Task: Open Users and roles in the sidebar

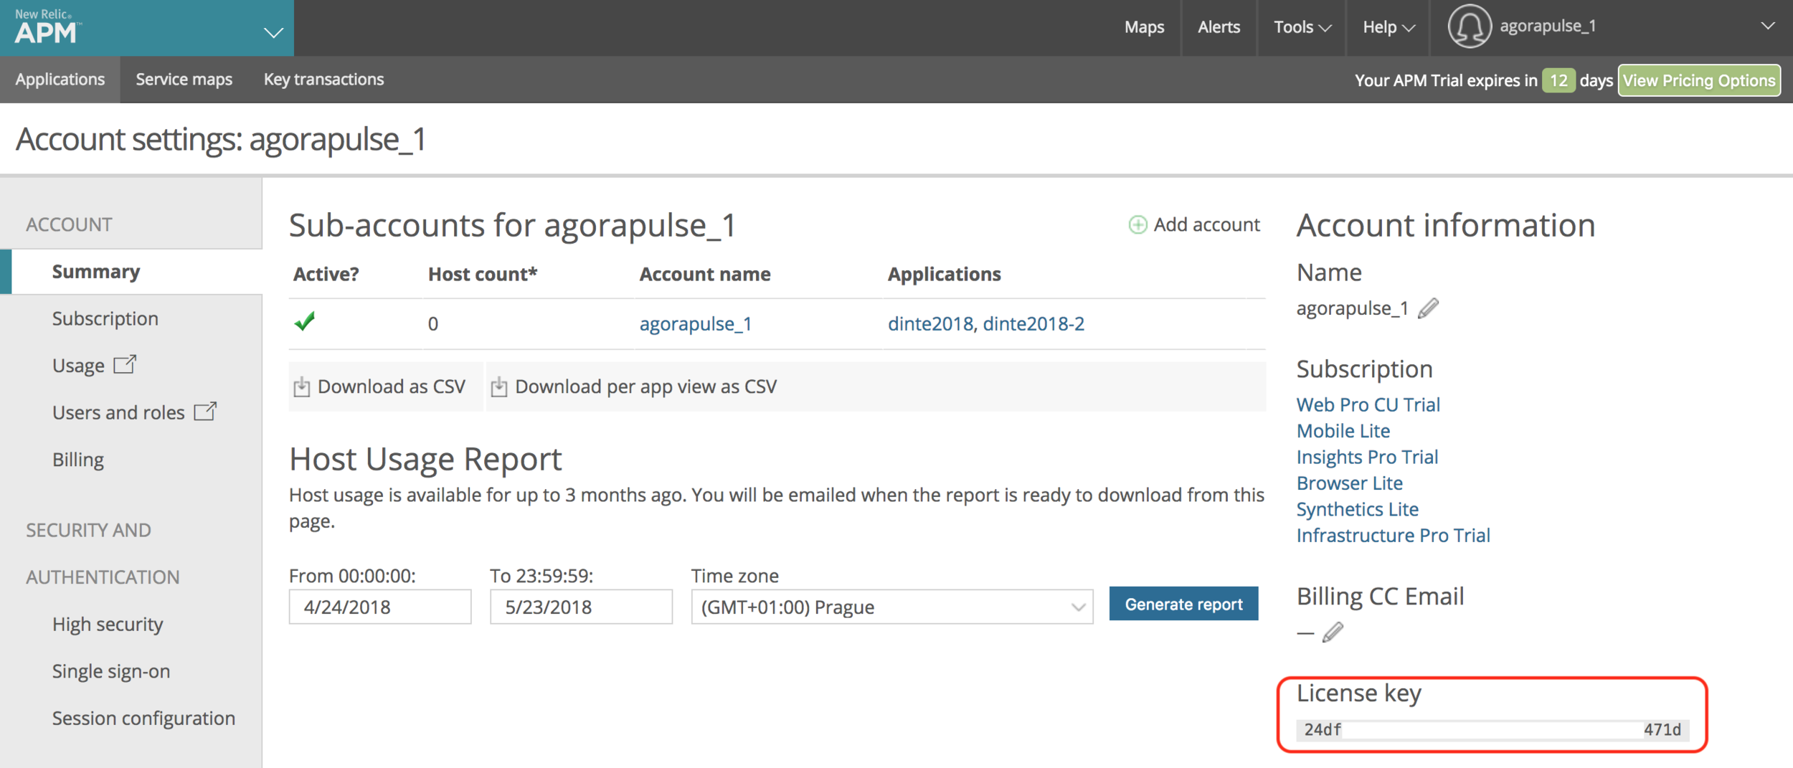Action: tap(118, 412)
